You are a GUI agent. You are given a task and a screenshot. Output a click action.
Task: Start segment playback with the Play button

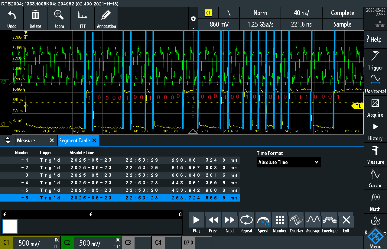coord(197,224)
